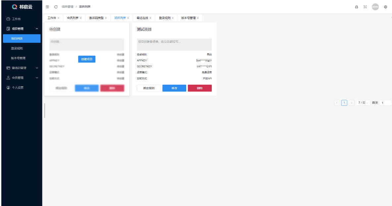Click the lock screen icon
The width and height of the screenshot is (392, 206).
click(x=356, y=7)
